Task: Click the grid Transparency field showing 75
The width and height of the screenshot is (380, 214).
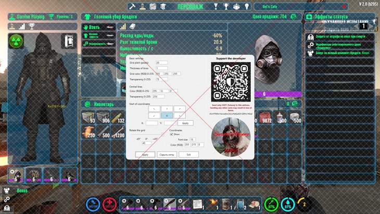Action: pyautogui.click(x=162, y=79)
